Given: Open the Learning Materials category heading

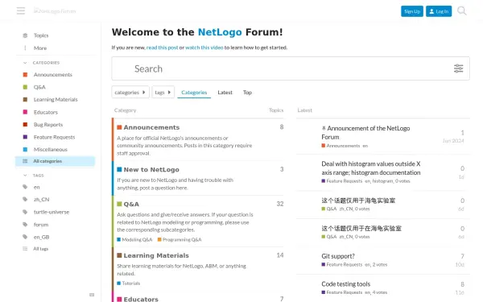Looking at the screenshot, I should point(156,255).
